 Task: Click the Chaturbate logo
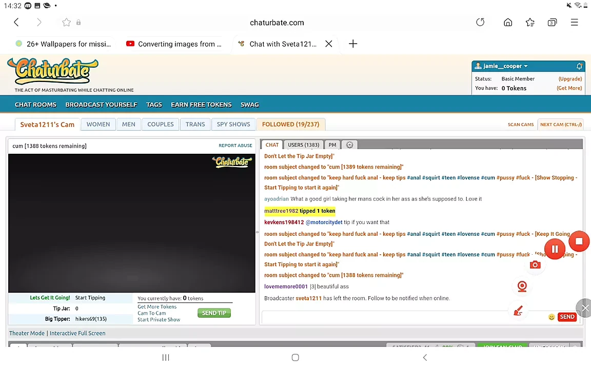53,71
